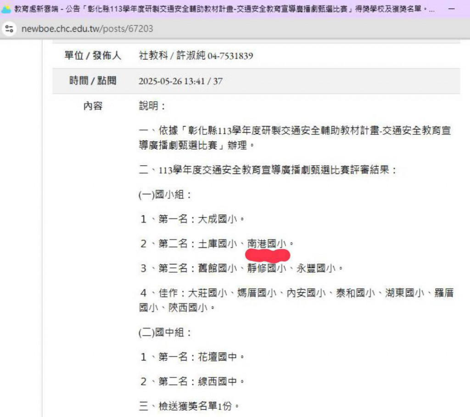Click the line 二、113學年度交通安全教育宣導廣播劇甄選比賽評審結果
Image resolution: width=470 pixels, height=417 pixels.
268,170
